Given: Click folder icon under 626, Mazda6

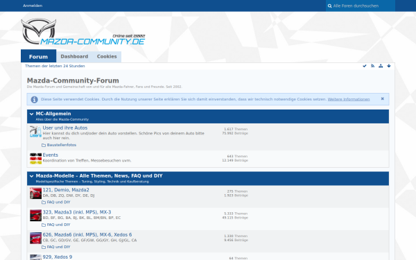Looking at the screenshot, I should pyautogui.click(x=44, y=247).
